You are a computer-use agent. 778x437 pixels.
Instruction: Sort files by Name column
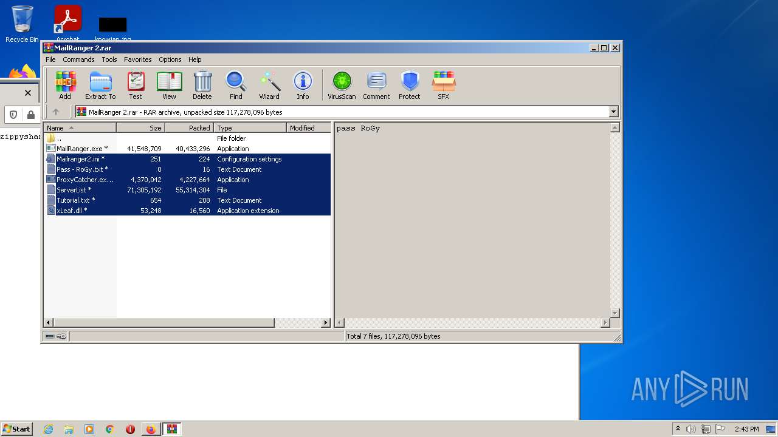[80, 128]
